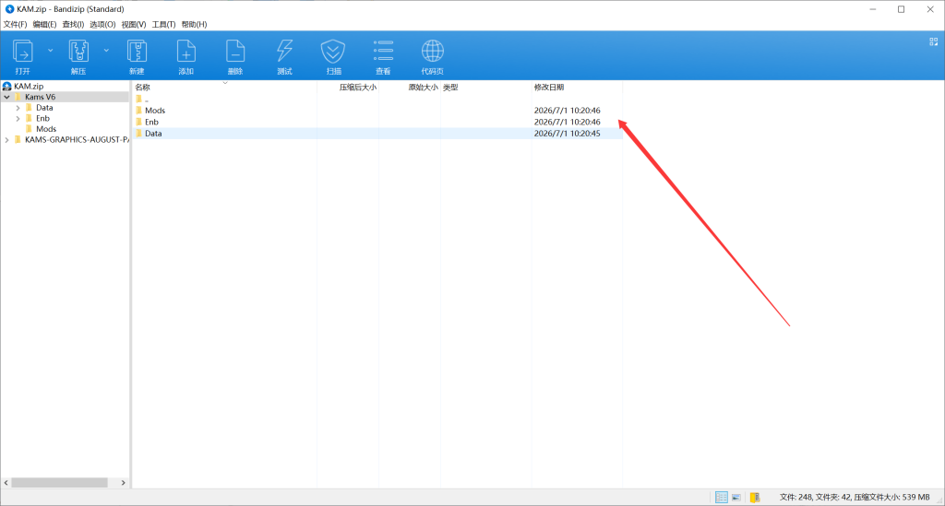Click the 查看 (View) list icon
Image resolution: width=945 pixels, height=506 pixels.
[383, 56]
